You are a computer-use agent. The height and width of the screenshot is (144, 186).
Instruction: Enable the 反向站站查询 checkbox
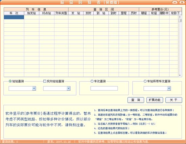(x=45, y=81)
